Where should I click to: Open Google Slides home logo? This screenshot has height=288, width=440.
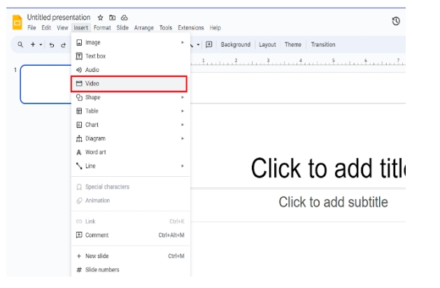[x=17, y=22]
